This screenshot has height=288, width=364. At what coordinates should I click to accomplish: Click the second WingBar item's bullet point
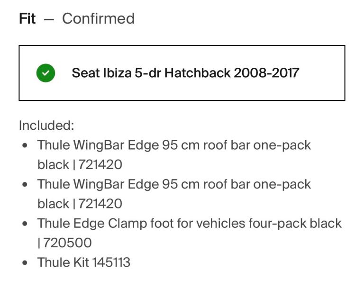[x=25, y=184]
